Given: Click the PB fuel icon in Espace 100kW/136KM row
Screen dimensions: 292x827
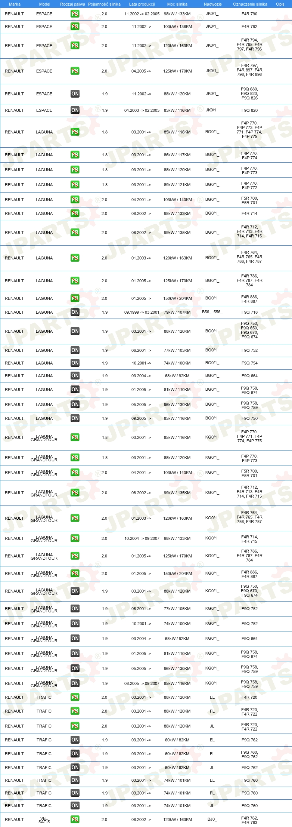Looking at the screenshot, I should click(x=75, y=27).
